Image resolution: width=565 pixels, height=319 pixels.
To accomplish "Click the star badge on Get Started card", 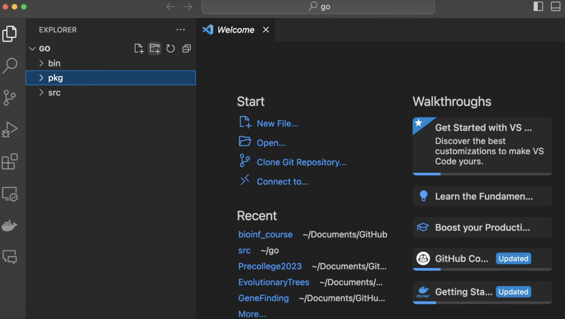I will point(419,123).
